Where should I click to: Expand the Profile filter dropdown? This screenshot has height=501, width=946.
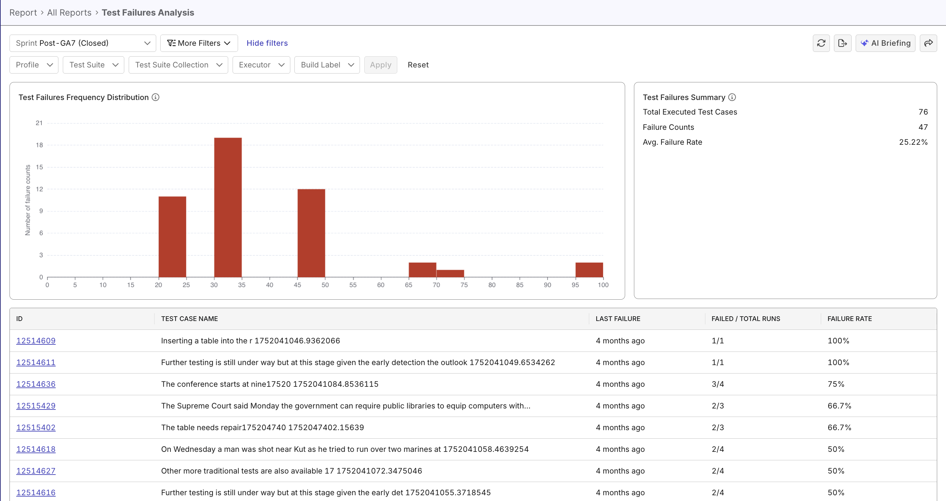click(33, 64)
